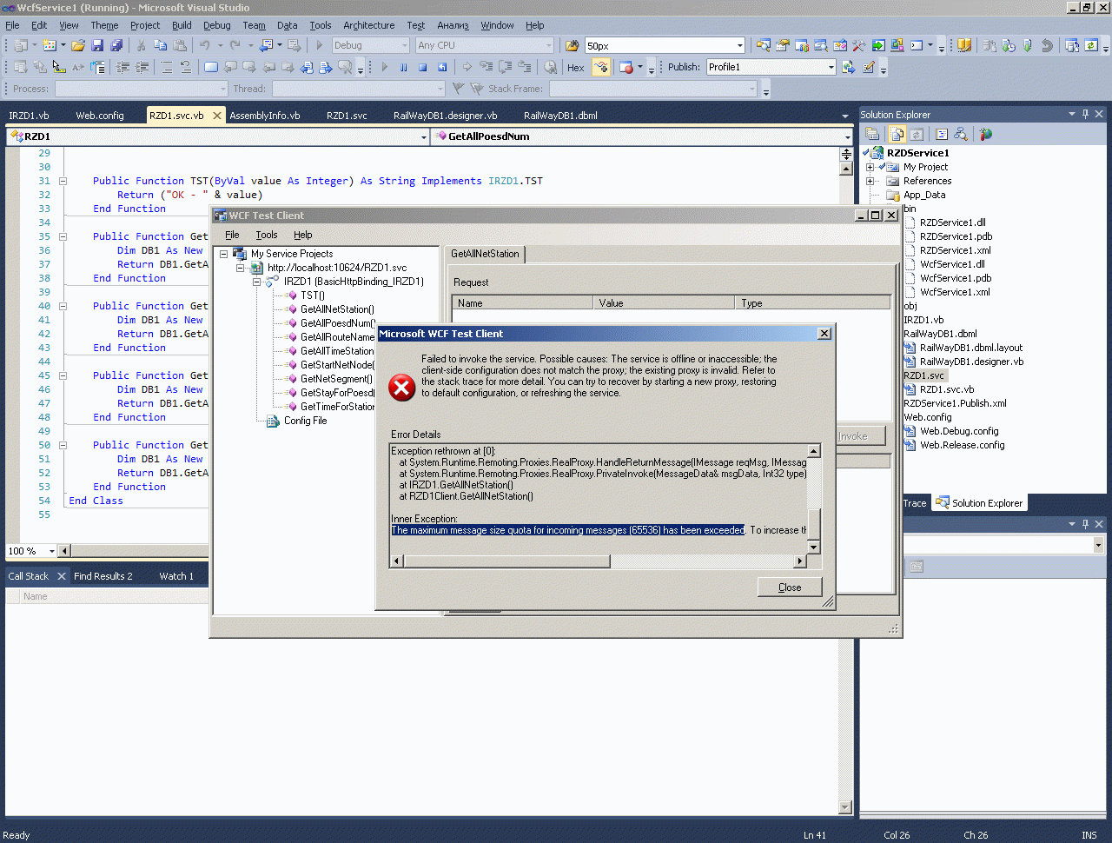
Task: Open the GetAllPoesdNum method dropdown
Action: pyautogui.click(x=848, y=136)
